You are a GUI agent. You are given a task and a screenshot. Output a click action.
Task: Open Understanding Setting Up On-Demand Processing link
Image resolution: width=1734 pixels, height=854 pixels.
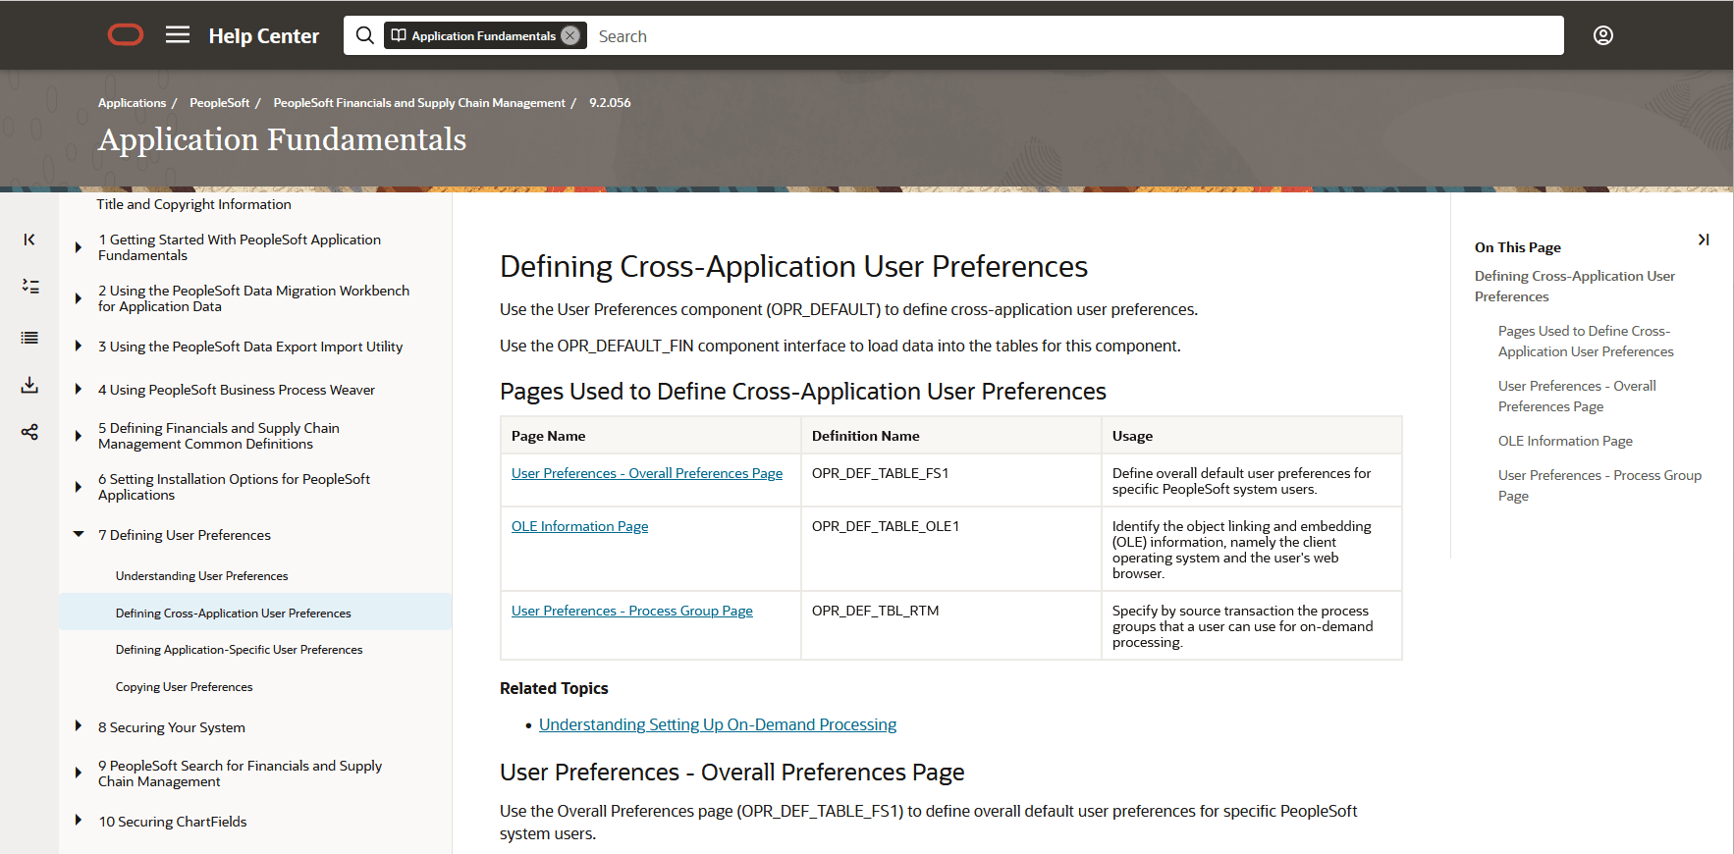pyautogui.click(x=718, y=724)
